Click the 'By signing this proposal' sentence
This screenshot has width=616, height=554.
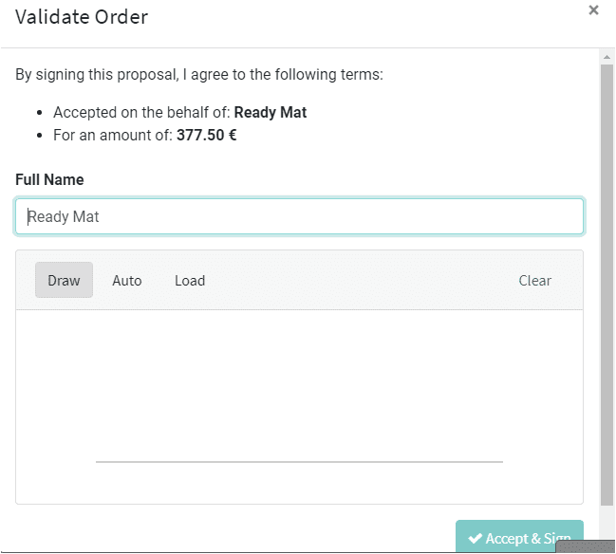point(199,75)
